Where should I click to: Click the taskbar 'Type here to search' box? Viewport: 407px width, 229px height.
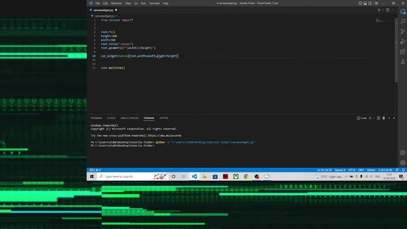(133, 177)
